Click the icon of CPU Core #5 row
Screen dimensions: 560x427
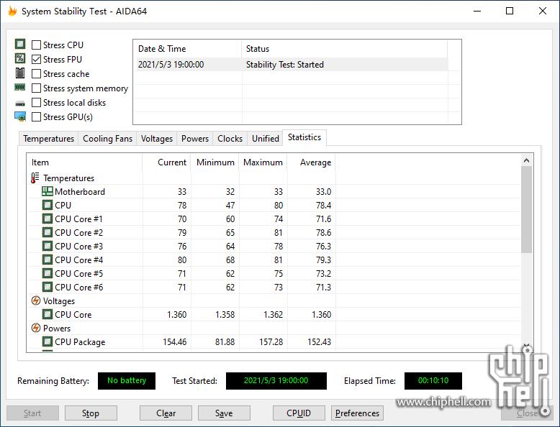(x=47, y=274)
